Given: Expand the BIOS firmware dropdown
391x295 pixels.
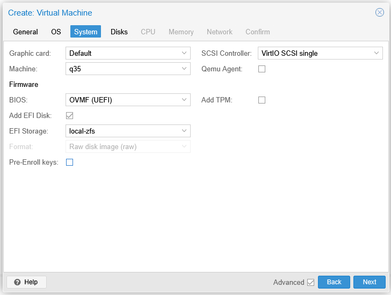Looking at the screenshot, I should point(184,100).
